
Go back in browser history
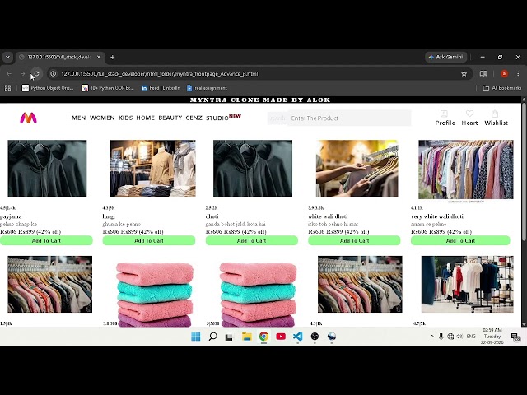tap(9, 73)
